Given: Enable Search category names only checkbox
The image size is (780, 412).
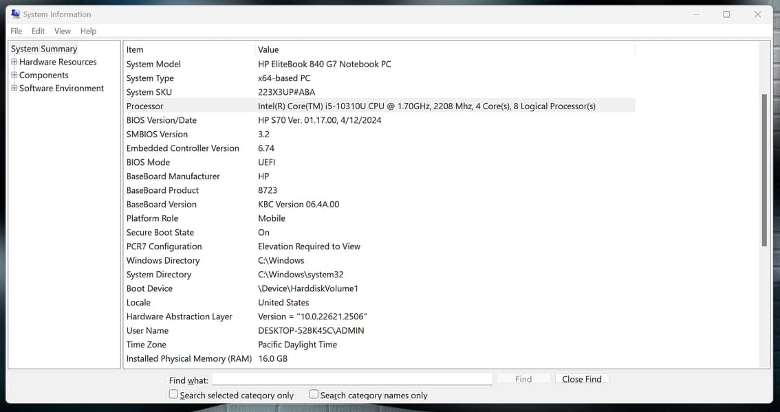Looking at the screenshot, I should pyautogui.click(x=314, y=394).
